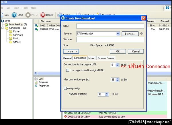Click the red Delete toolbar icon
172x125 pixels.
pyautogui.click(x=43, y=15)
